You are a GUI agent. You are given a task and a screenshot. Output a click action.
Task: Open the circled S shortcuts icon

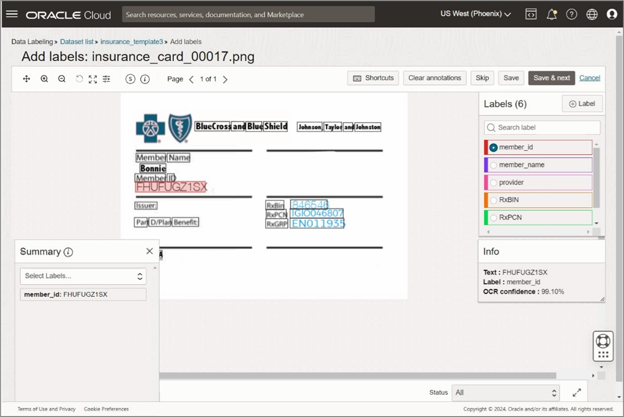[x=130, y=79]
